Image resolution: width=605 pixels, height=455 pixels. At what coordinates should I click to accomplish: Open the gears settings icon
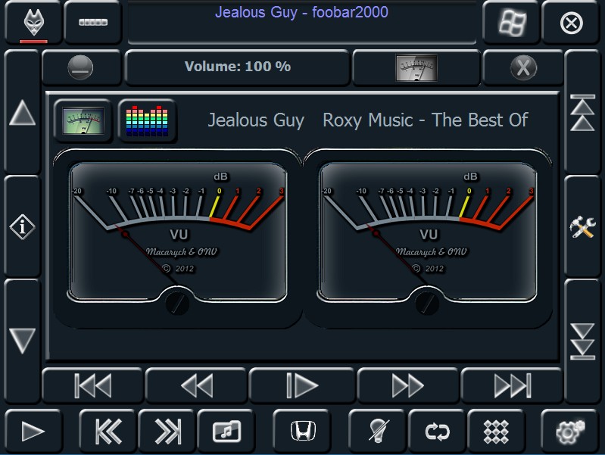tap(569, 431)
